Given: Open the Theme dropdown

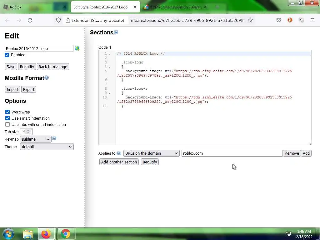Looking at the screenshot, I should point(47,147).
